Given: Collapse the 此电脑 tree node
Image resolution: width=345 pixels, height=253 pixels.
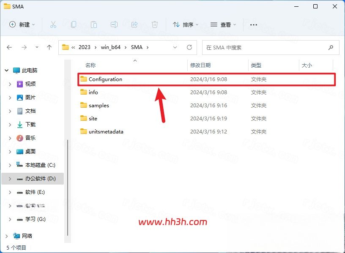Looking at the screenshot, I should click(7, 71).
